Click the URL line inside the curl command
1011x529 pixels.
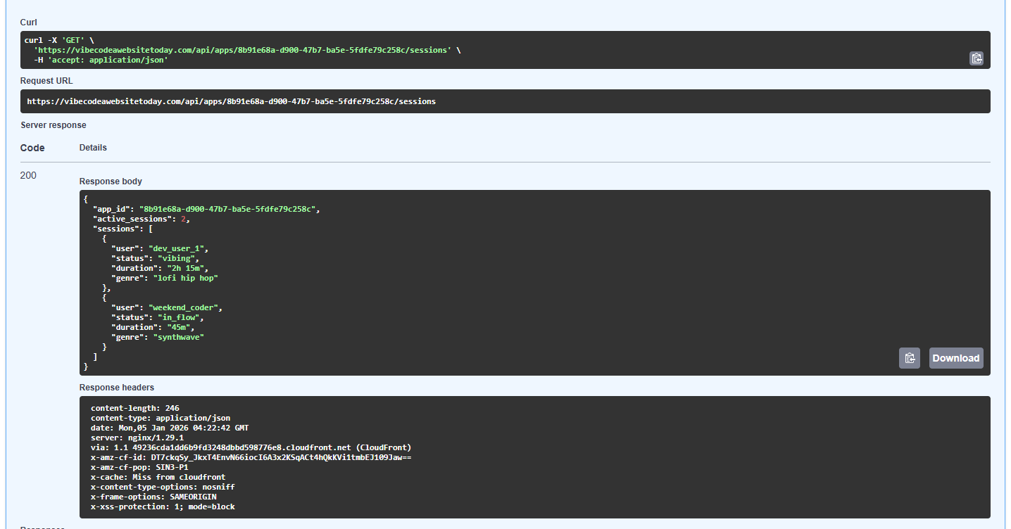point(242,50)
